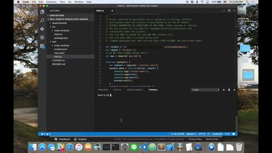The width and height of the screenshot is (272, 153).
Task: Switch to the Debug Console tab
Action: [135, 90]
